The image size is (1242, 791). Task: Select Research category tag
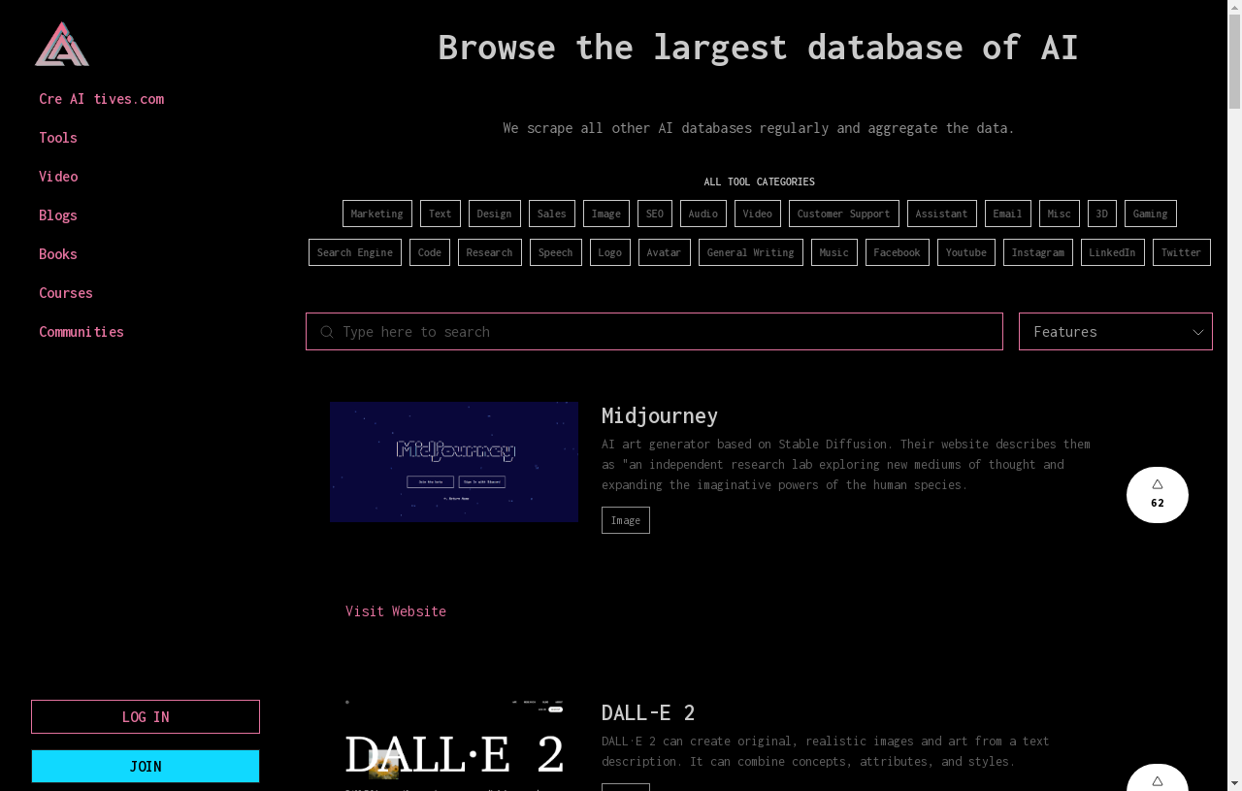point(490,252)
